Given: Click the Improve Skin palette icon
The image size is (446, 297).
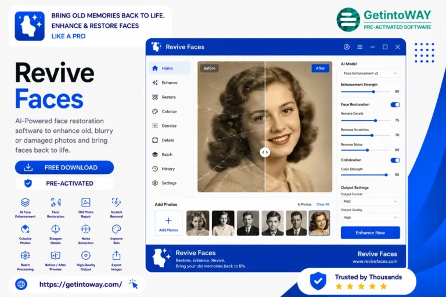Looking at the screenshot, I should 116,229.
